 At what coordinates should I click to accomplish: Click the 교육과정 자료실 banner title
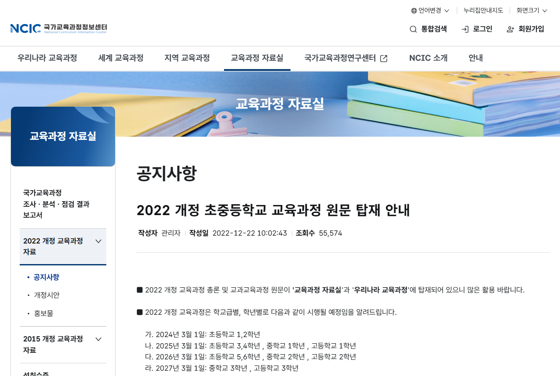click(x=280, y=104)
